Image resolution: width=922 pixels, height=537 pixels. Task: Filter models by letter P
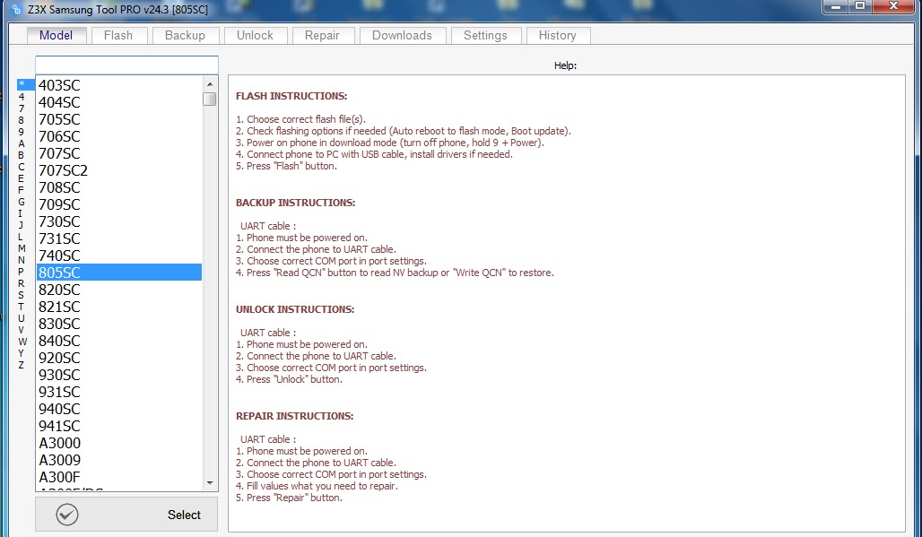tap(22, 272)
